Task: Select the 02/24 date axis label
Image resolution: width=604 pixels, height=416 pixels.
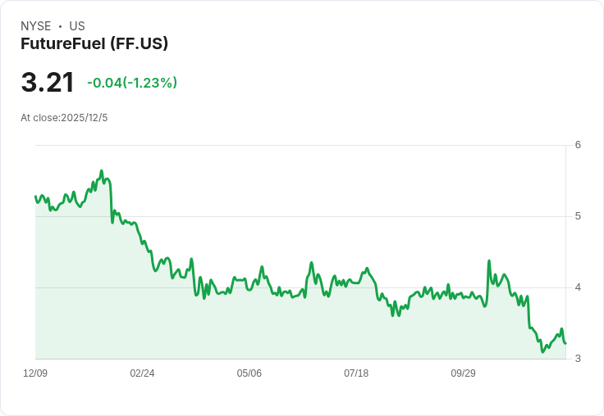Action: [x=142, y=373]
